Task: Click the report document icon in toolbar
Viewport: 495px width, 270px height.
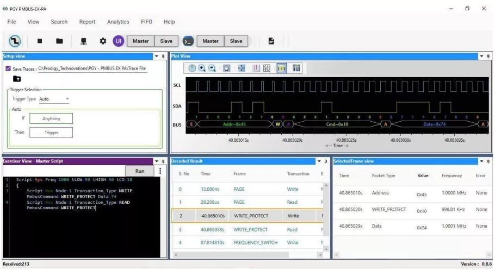Action: [270, 41]
